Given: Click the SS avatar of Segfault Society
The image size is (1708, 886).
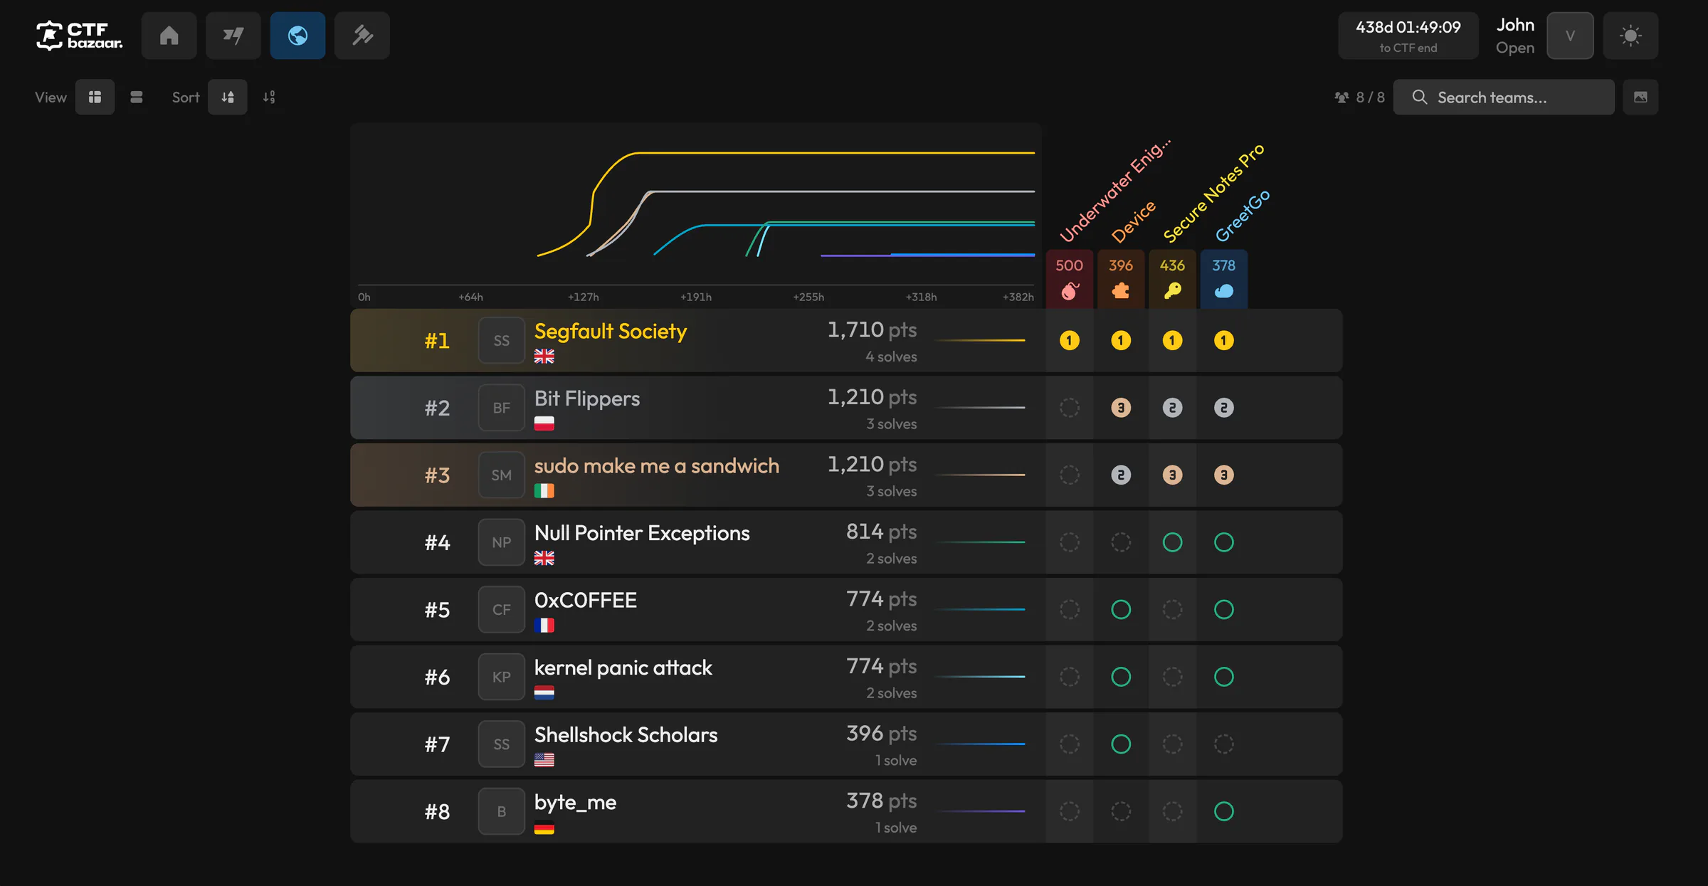Looking at the screenshot, I should (x=501, y=341).
